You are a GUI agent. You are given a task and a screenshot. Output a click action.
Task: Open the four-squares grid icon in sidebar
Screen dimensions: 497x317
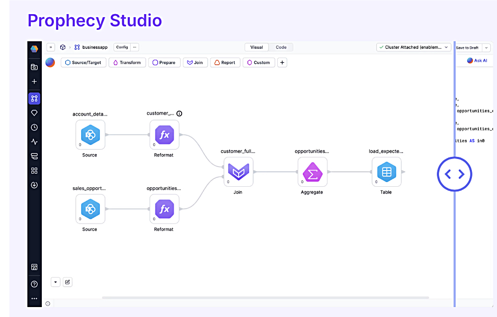(x=34, y=171)
